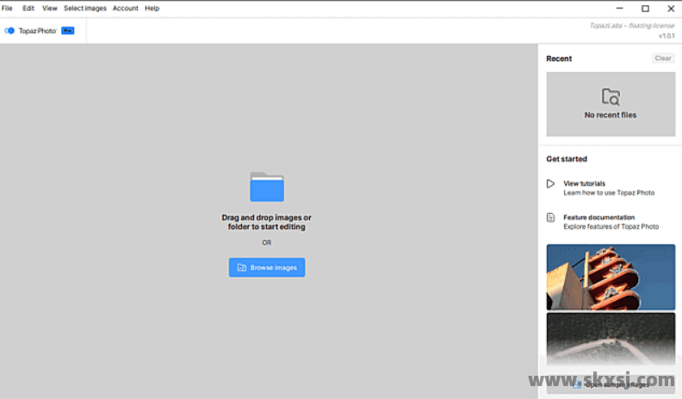The height and width of the screenshot is (399, 682).
Task: Click the View tutorials play icon
Action: [x=551, y=184]
